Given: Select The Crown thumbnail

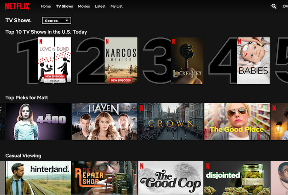Looking at the screenshot, I should (x=171, y=122).
